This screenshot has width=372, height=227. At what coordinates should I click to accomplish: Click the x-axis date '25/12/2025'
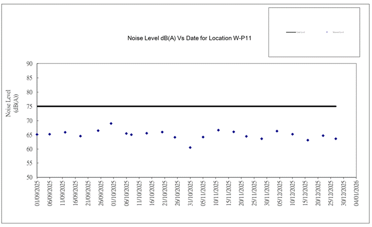coord(331,193)
